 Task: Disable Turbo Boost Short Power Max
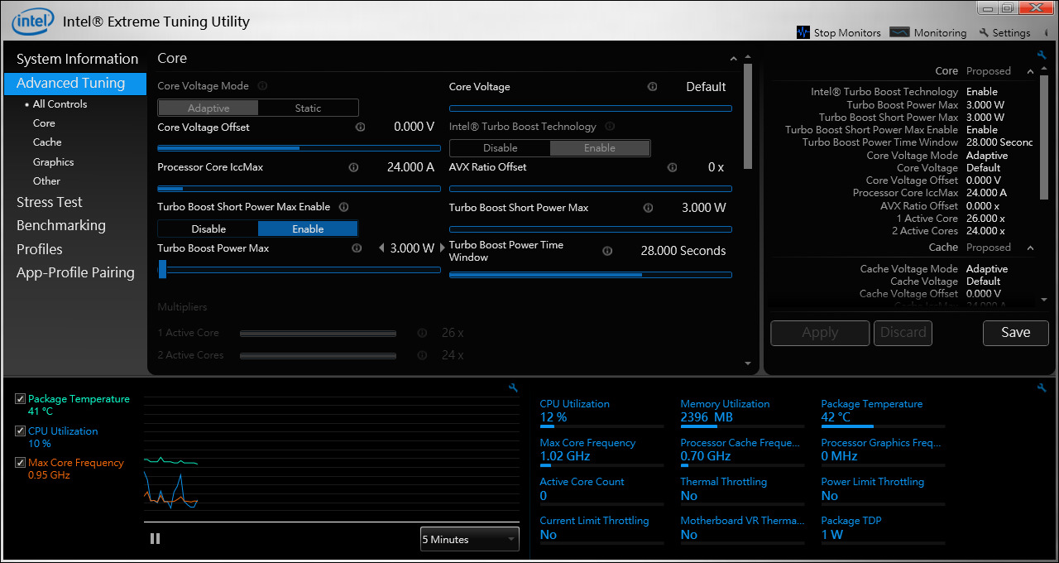[208, 229]
